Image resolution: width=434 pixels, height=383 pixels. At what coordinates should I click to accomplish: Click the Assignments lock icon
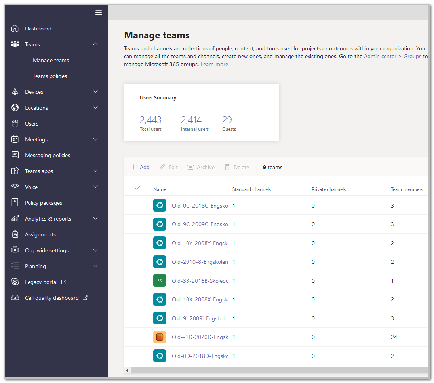click(15, 234)
